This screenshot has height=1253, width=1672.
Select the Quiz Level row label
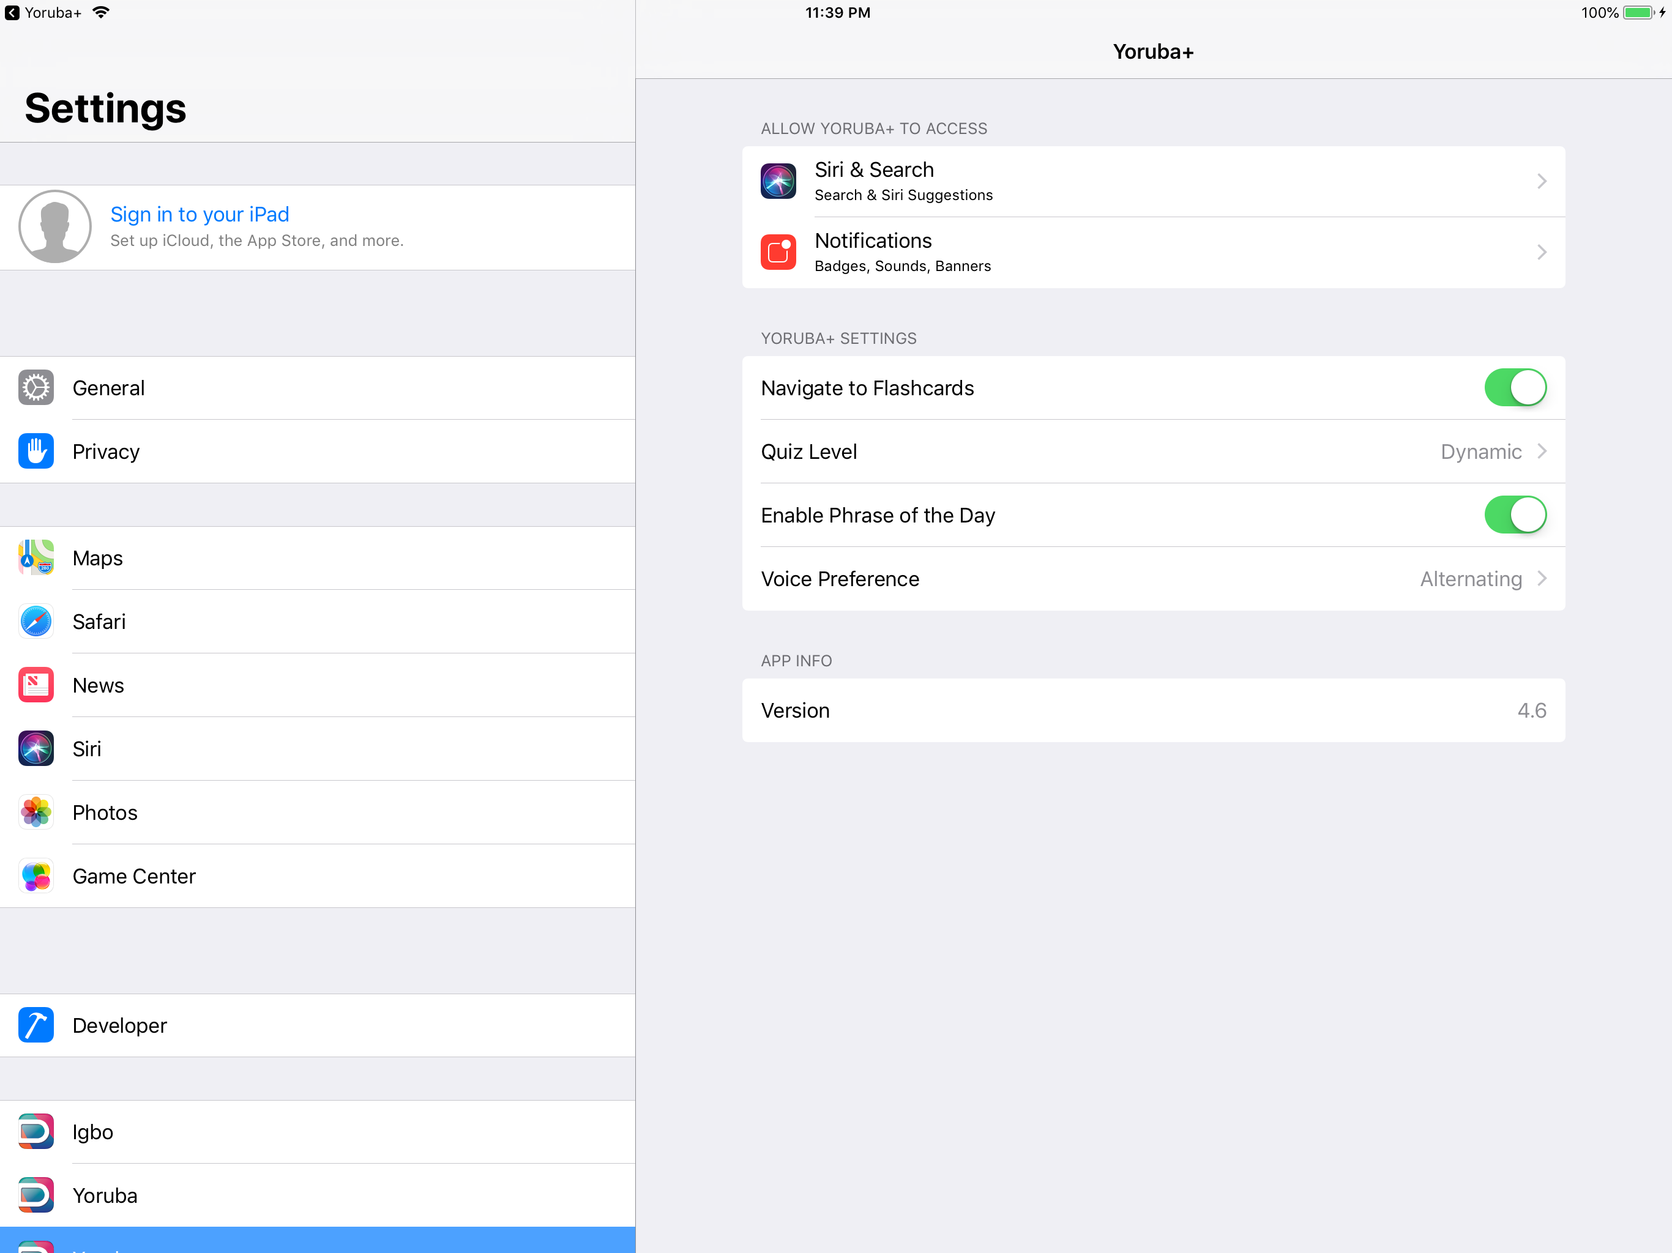click(809, 451)
